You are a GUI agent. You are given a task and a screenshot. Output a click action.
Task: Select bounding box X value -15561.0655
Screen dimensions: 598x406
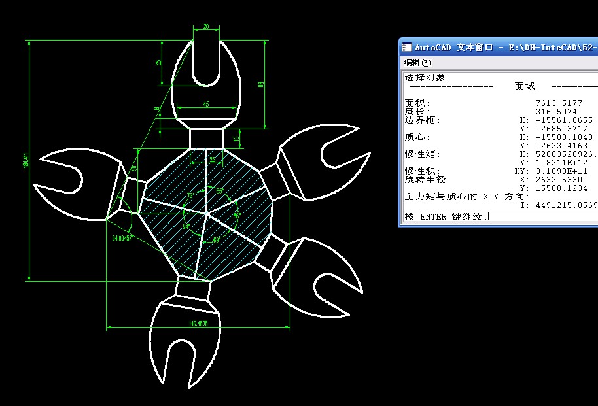tap(564, 120)
